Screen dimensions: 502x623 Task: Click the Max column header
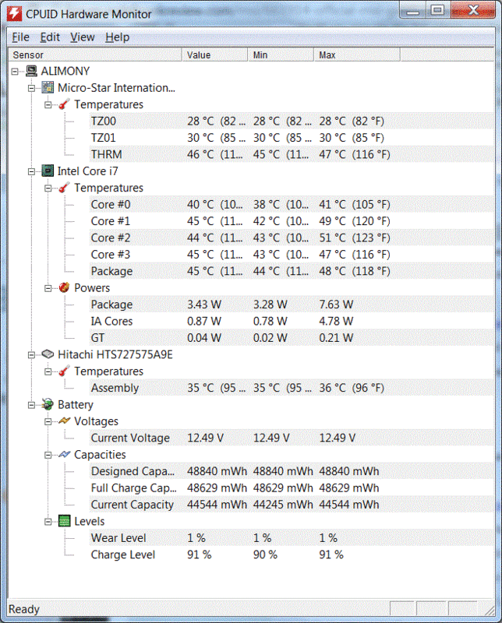357,55
